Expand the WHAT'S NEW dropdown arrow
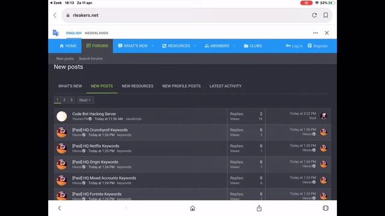 point(152,46)
